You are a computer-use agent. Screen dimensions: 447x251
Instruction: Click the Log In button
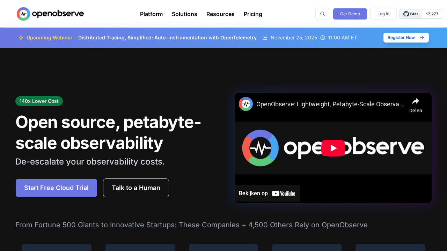click(x=383, y=14)
